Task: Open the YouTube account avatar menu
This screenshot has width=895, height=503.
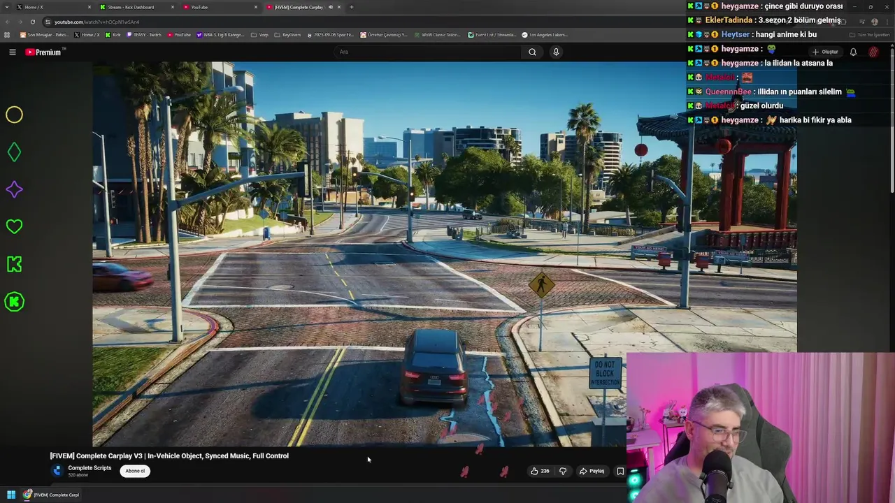Action: tap(873, 52)
